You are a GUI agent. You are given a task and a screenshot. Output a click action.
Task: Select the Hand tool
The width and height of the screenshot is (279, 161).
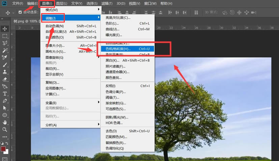tap(5, 122)
